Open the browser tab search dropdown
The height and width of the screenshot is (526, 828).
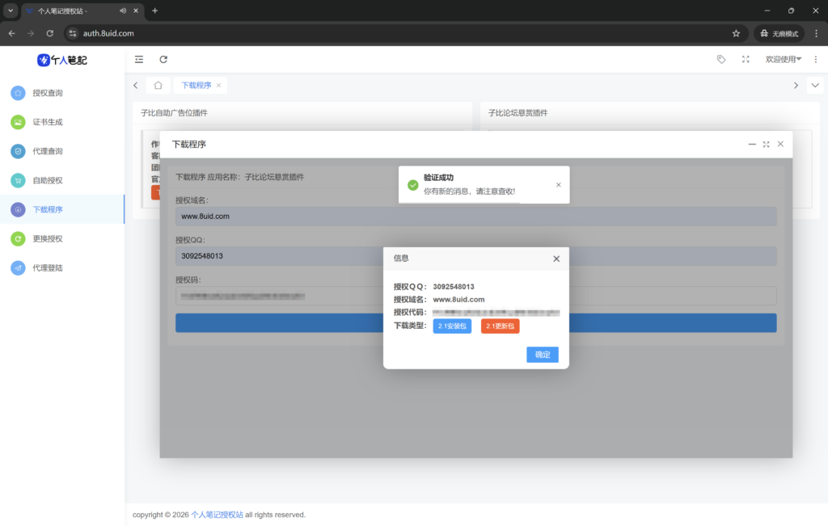11,11
